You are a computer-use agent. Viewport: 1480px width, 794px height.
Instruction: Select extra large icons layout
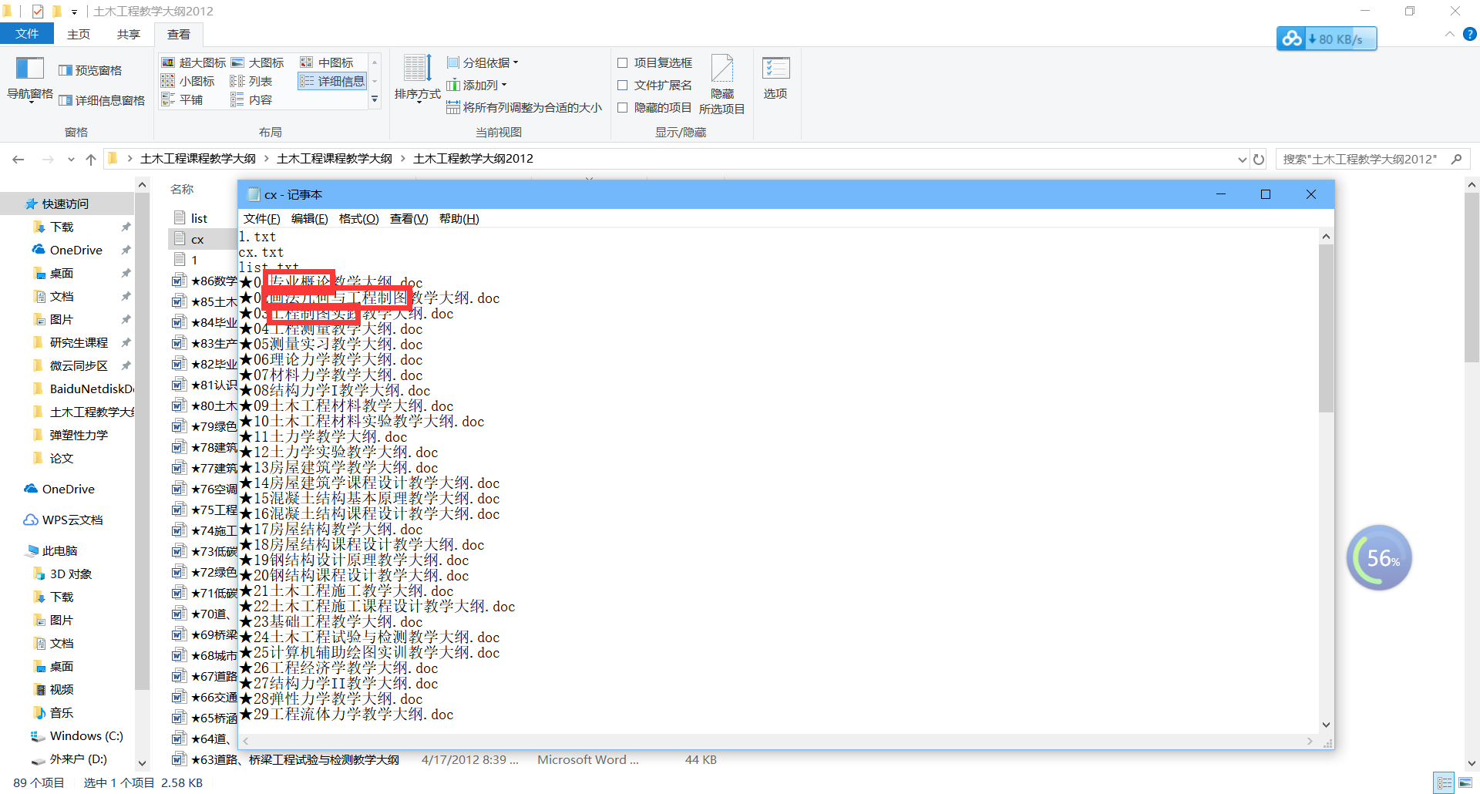pos(194,62)
